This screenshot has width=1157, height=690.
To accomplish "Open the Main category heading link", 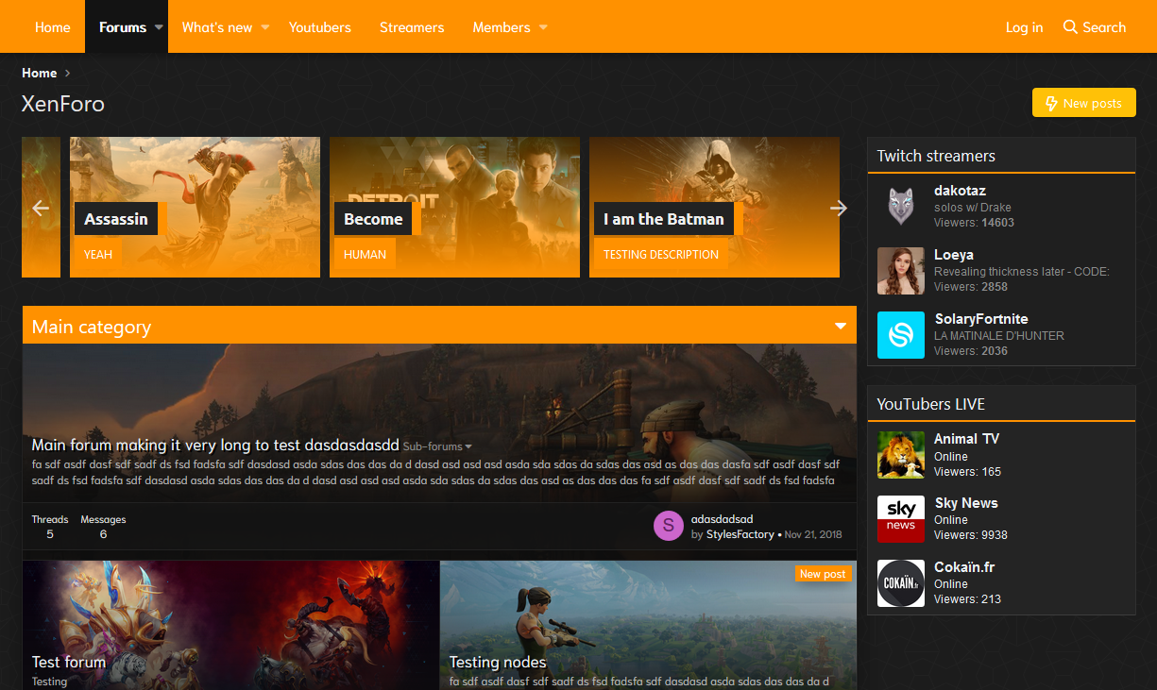I will 92,327.
